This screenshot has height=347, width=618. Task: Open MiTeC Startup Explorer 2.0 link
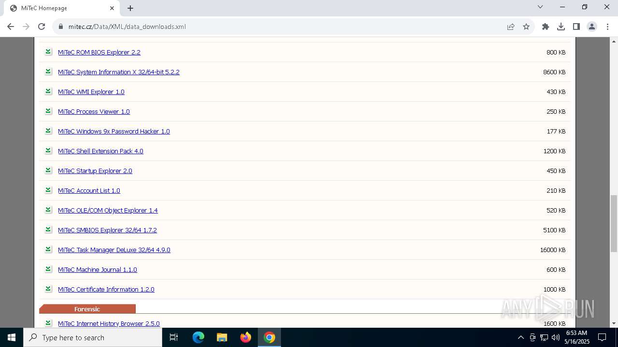point(95,171)
